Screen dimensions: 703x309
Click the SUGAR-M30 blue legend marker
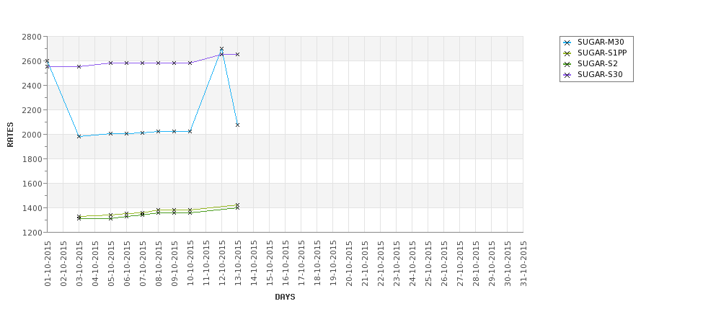coord(567,42)
